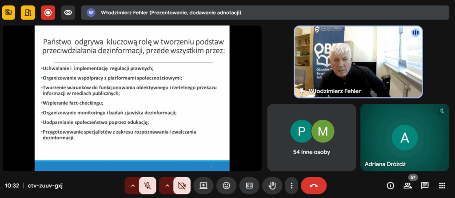Image resolution: width=455 pixels, height=198 pixels.
Task: Open the emoji reactions panel
Action: (x=227, y=186)
